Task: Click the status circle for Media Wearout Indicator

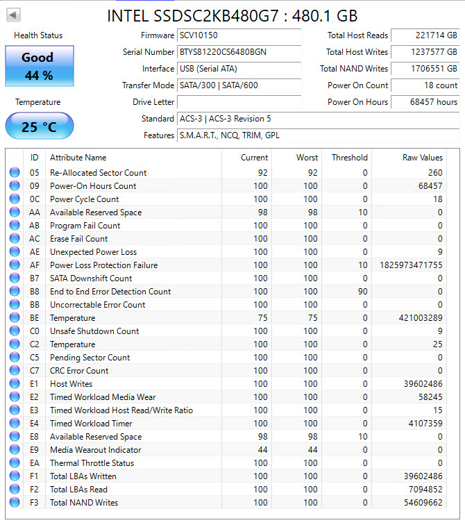Action: pyautogui.click(x=15, y=450)
